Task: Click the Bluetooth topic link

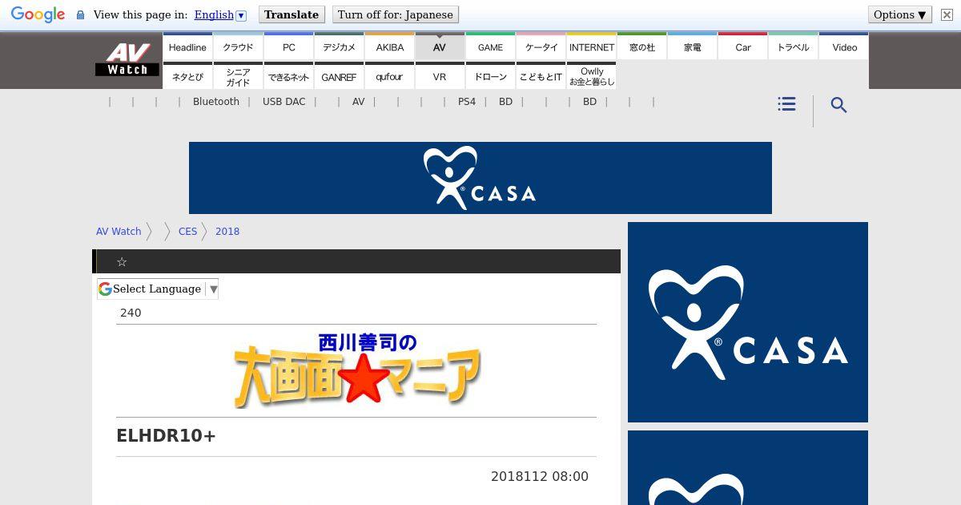Action: 216,102
